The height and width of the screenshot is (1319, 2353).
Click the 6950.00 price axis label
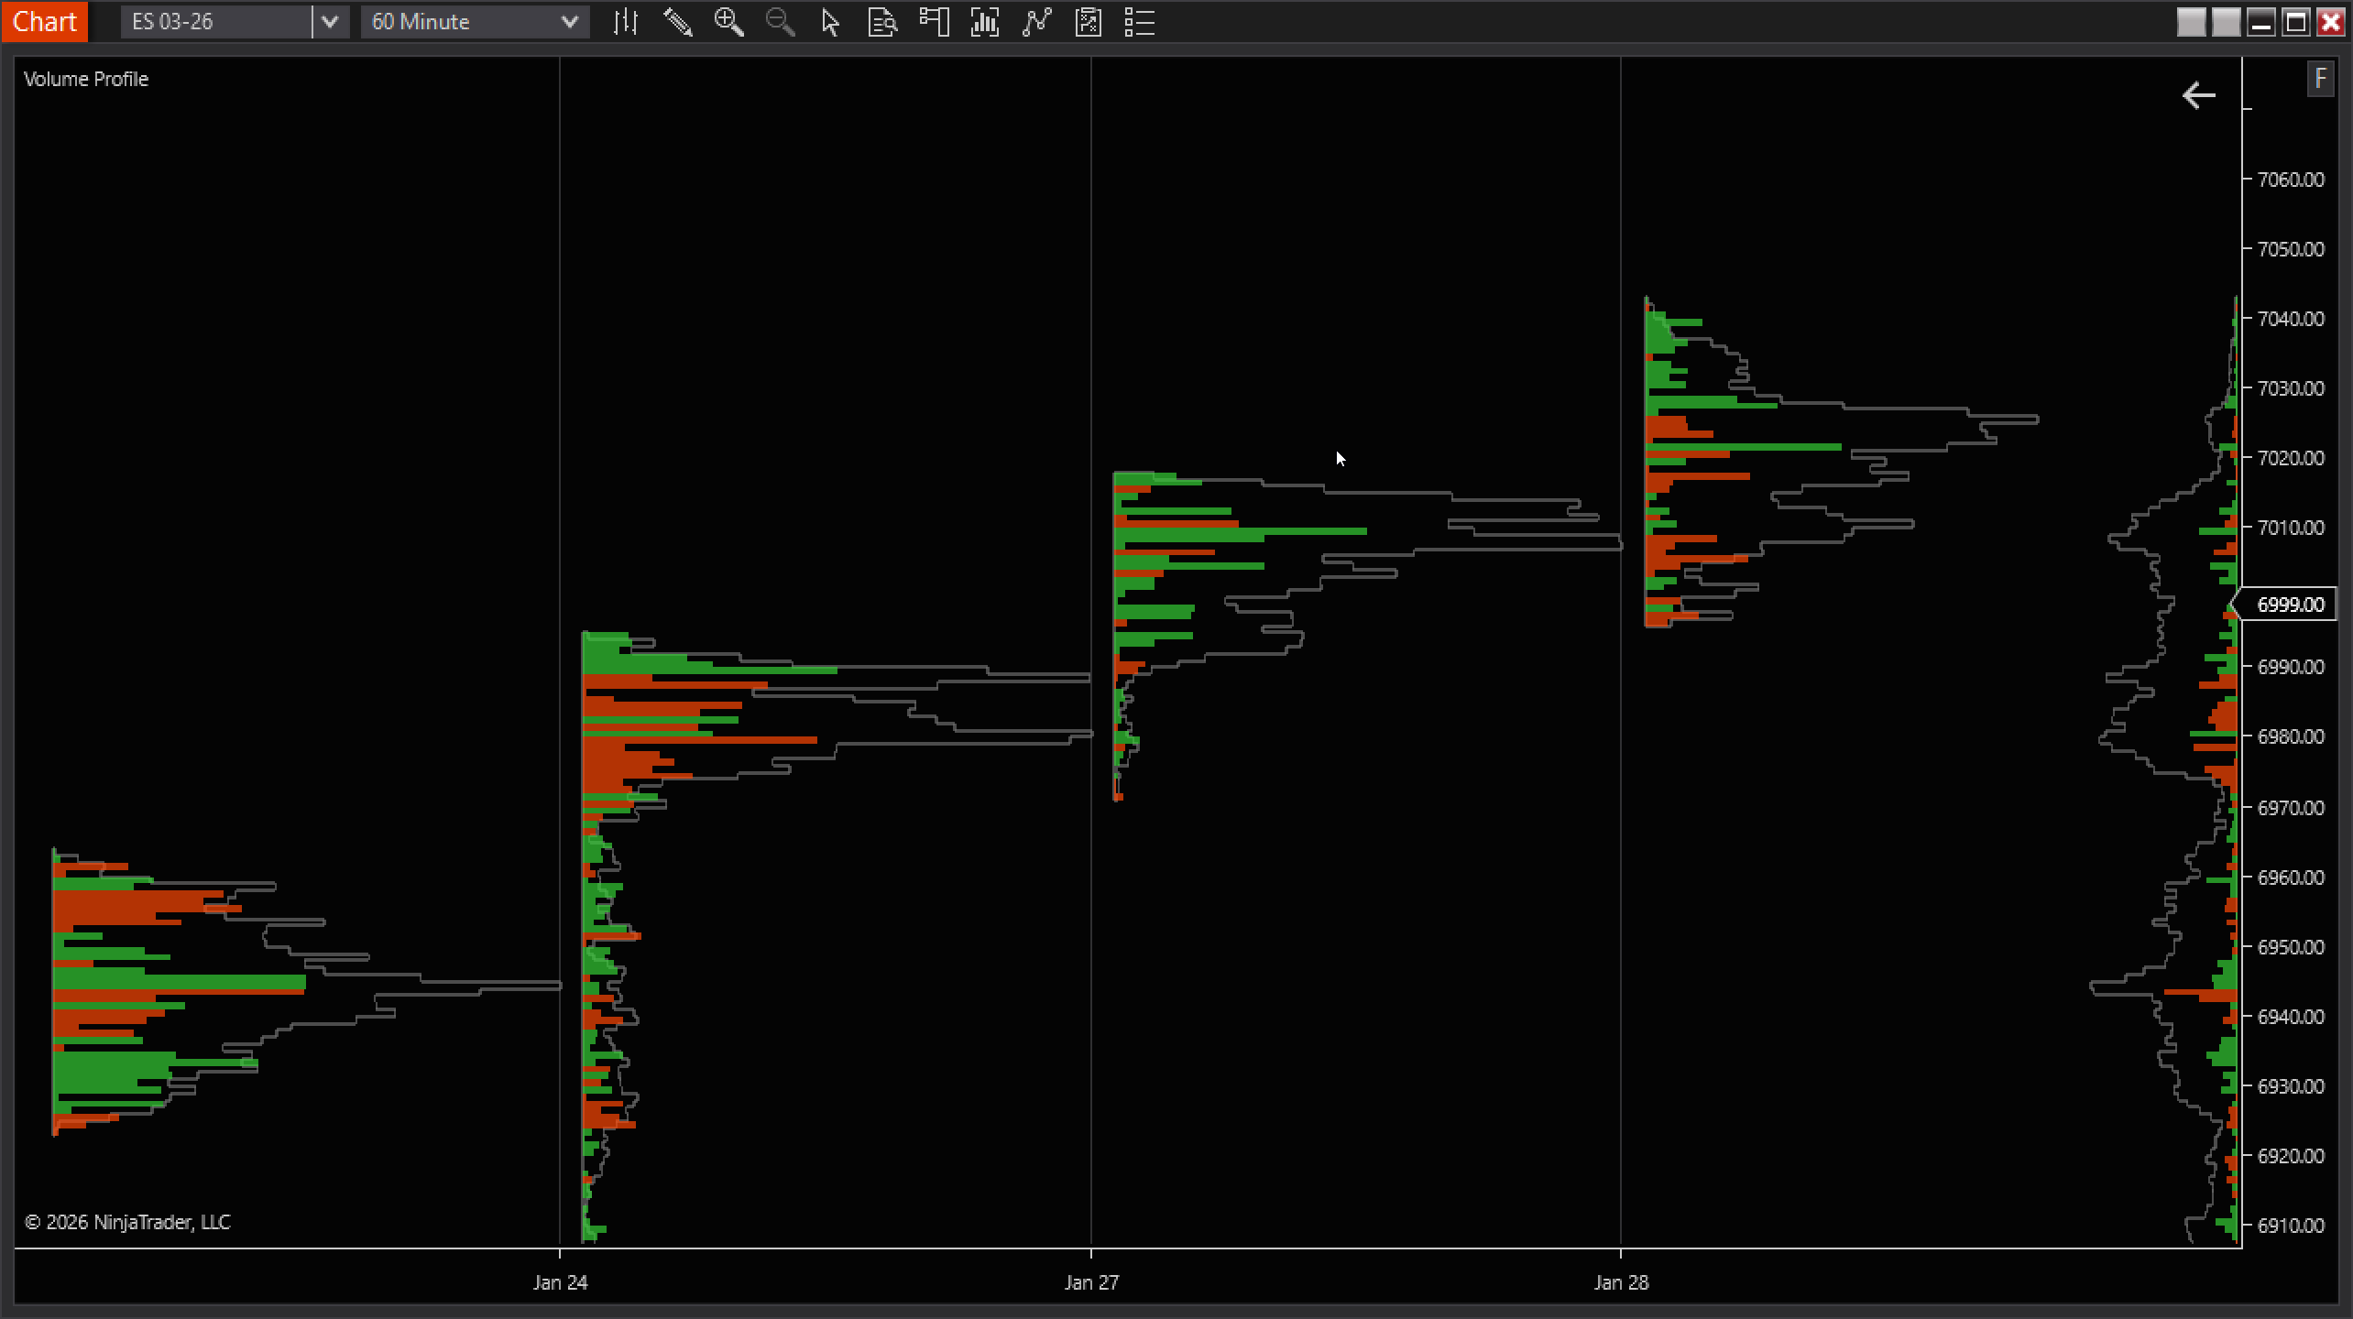pos(2291,947)
